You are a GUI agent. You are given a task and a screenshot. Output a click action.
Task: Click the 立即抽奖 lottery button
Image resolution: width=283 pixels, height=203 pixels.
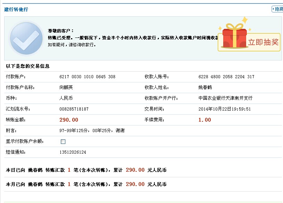tap(263, 42)
